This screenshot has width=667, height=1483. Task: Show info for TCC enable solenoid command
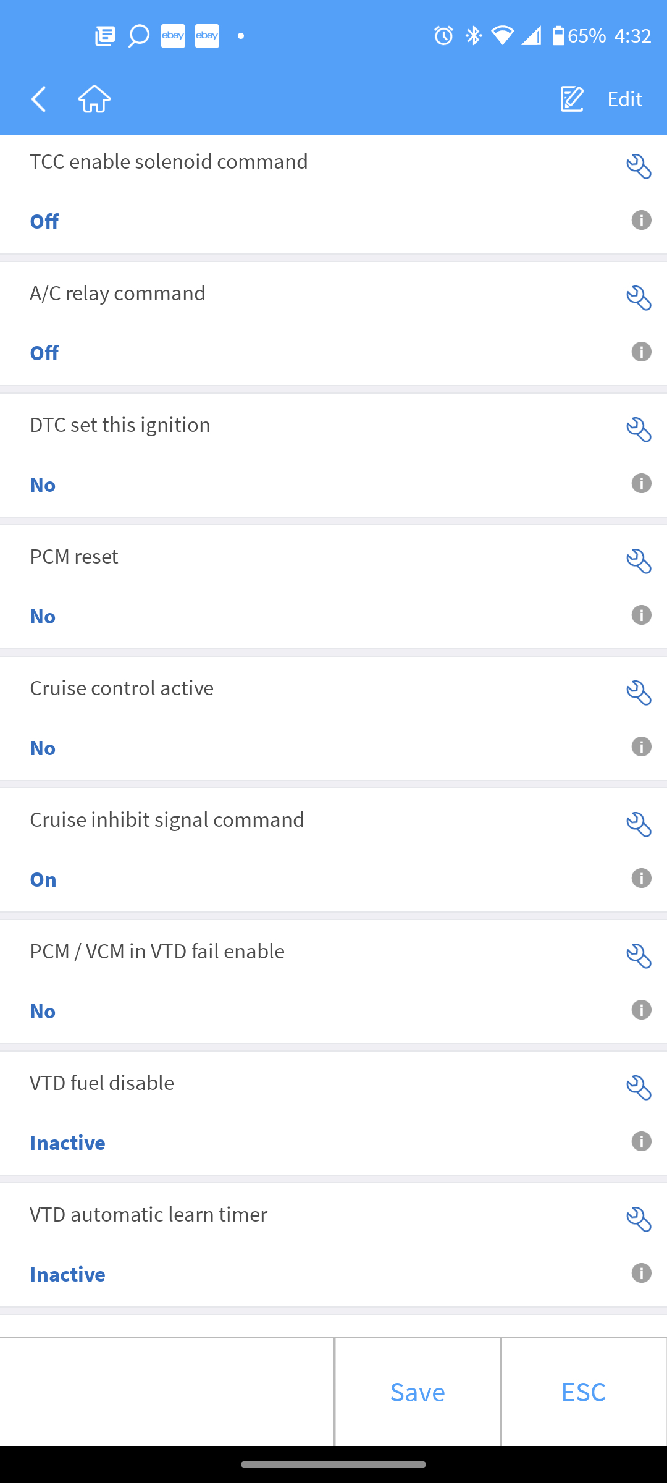click(641, 220)
